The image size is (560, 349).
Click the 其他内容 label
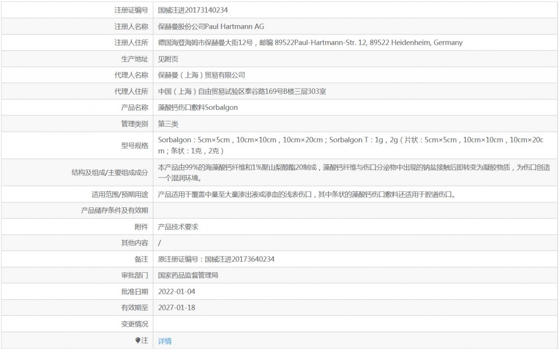click(x=134, y=243)
